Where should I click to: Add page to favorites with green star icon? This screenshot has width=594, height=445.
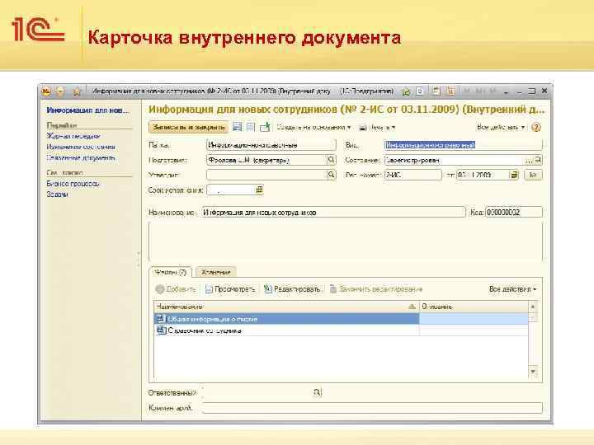tap(406, 91)
